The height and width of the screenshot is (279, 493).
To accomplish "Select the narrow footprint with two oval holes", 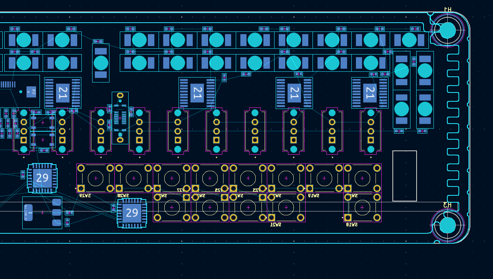I will (120, 118).
